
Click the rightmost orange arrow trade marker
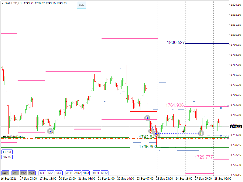[x=201, y=133]
